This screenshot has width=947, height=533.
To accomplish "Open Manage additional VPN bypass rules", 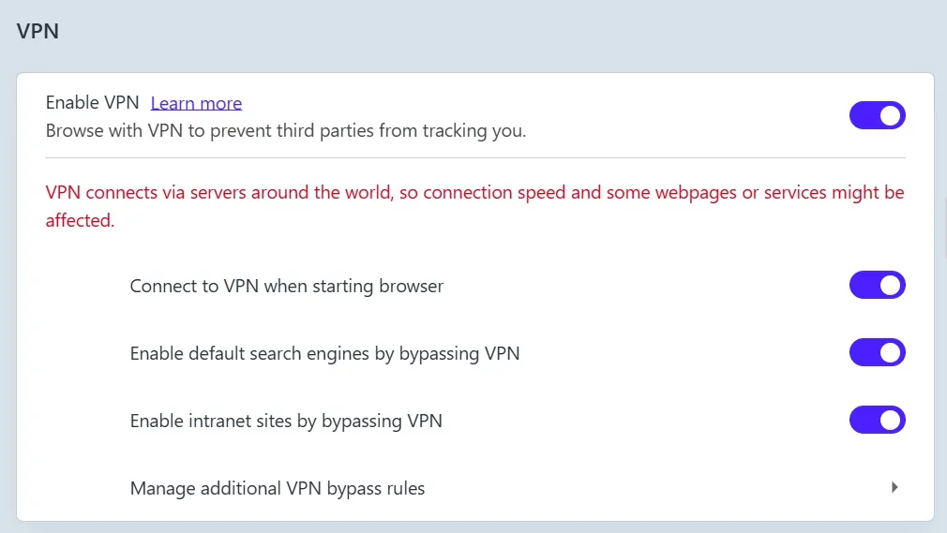I will (x=278, y=488).
